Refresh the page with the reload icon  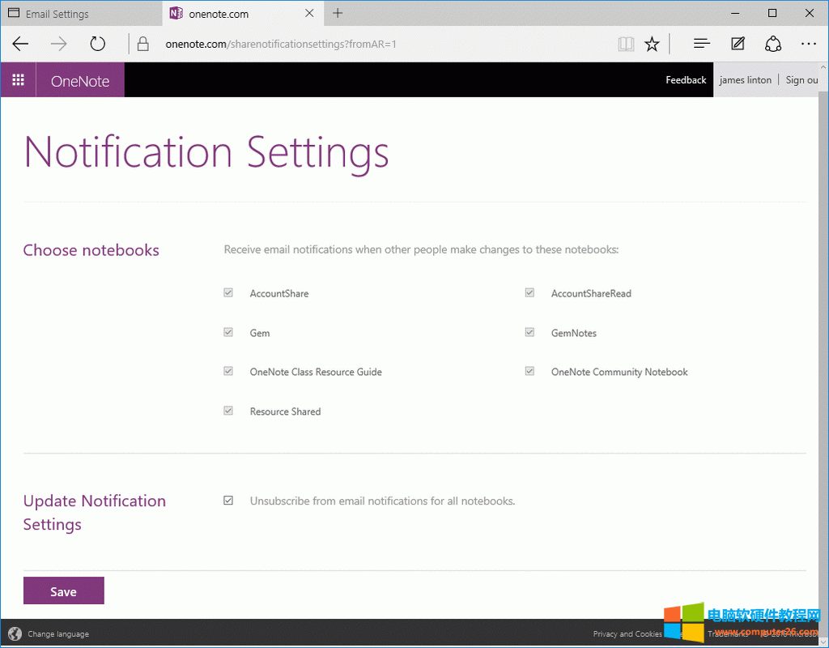point(97,44)
